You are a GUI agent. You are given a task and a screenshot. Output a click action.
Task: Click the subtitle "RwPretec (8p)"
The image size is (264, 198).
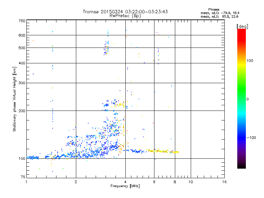click(x=125, y=16)
